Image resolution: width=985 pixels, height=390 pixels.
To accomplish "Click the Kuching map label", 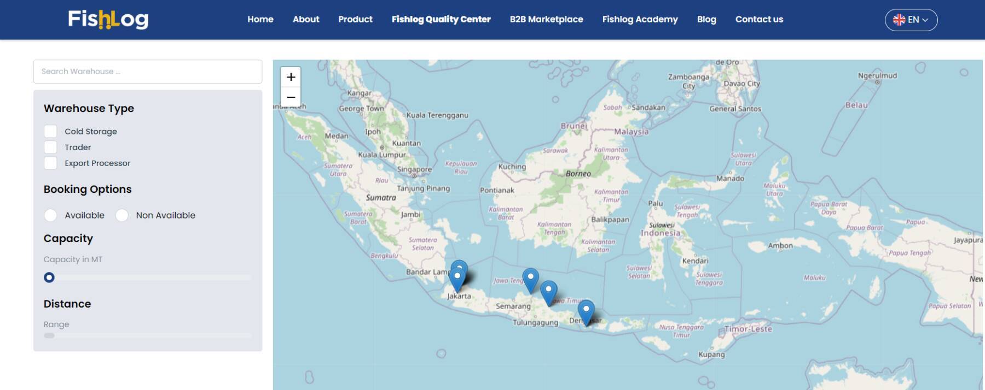I will [x=512, y=167].
